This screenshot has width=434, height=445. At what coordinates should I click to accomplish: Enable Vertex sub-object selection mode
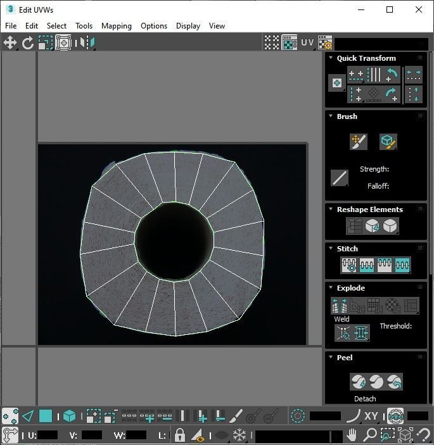[10, 417]
